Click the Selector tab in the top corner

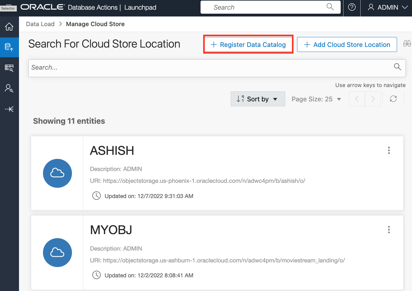[8, 8]
